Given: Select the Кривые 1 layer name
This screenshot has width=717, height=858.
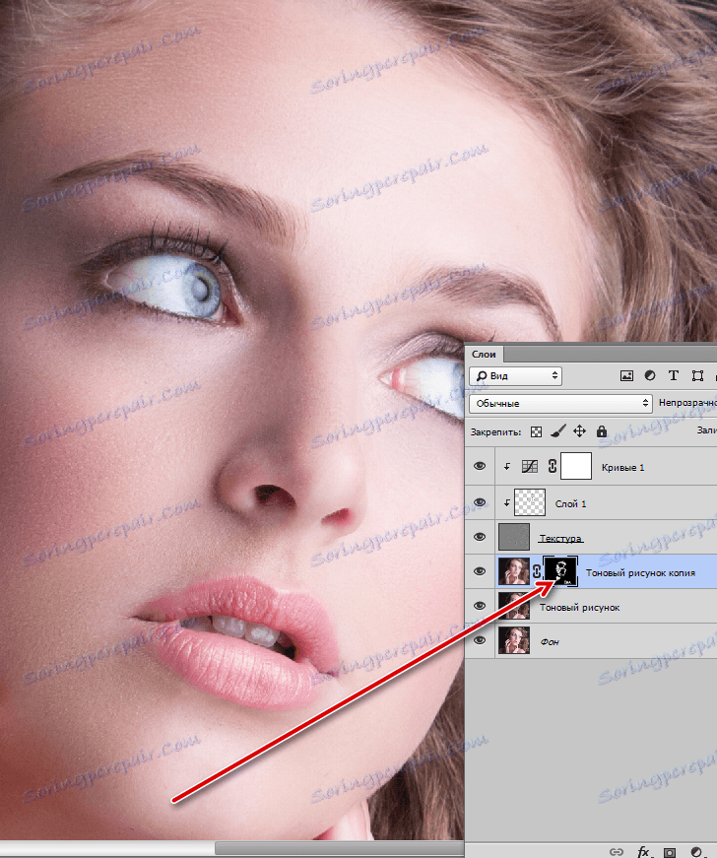Looking at the screenshot, I should (622, 467).
